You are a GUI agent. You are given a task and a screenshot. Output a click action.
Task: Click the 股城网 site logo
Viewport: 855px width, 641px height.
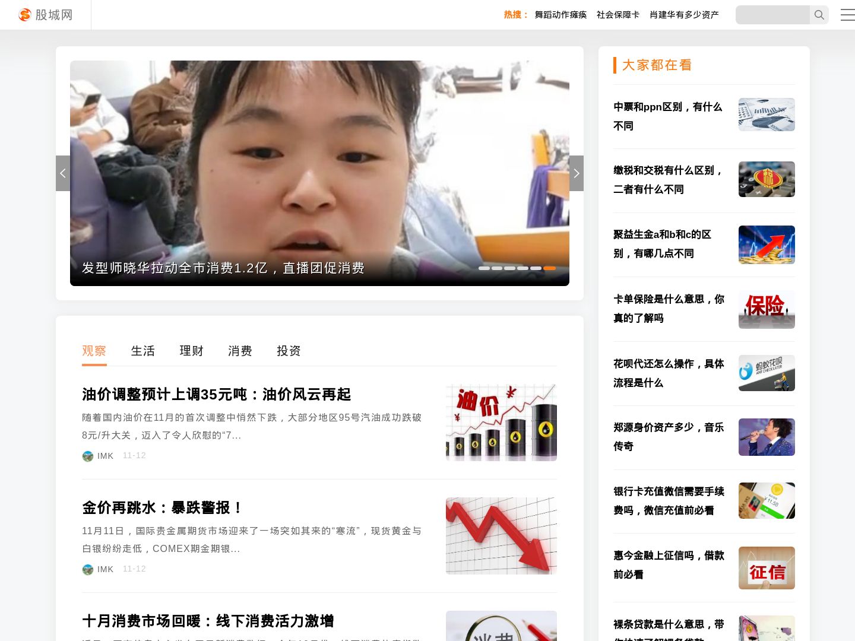click(46, 15)
